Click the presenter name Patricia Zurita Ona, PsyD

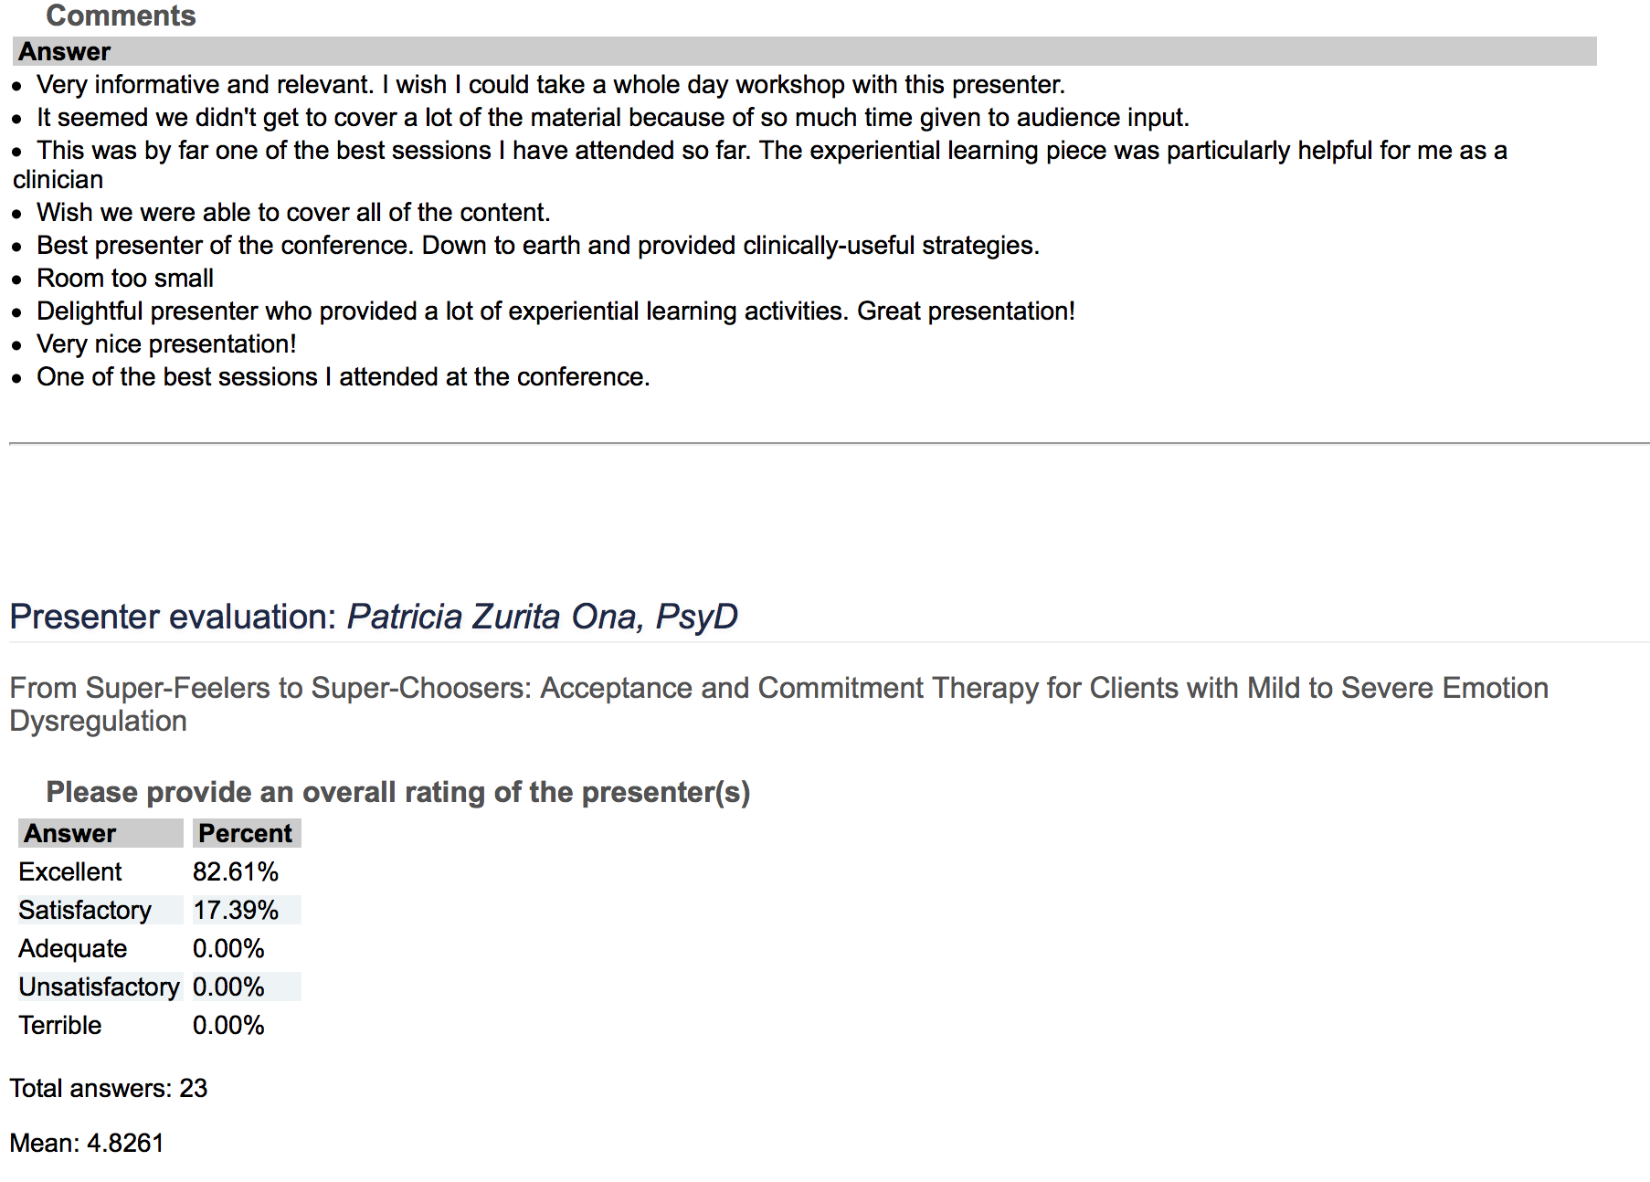(x=543, y=617)
